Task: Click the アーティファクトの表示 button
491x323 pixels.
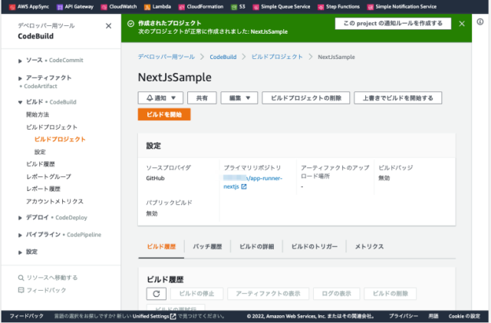Action: [x=268, y=294]
